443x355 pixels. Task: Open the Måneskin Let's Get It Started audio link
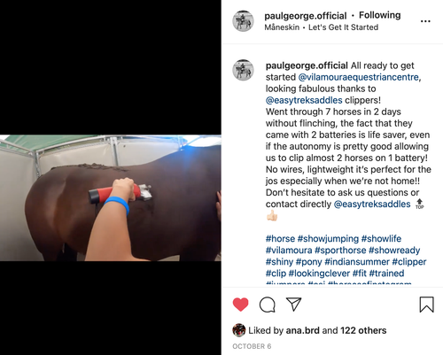(x=322, y=27)
